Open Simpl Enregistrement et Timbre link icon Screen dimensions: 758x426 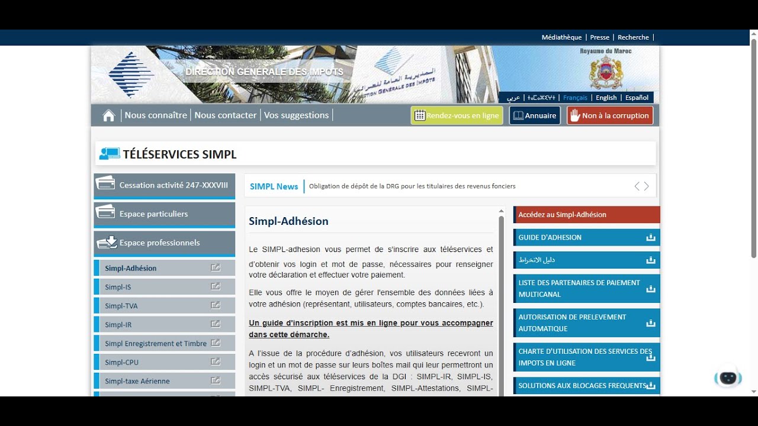(x=216, y=343)
